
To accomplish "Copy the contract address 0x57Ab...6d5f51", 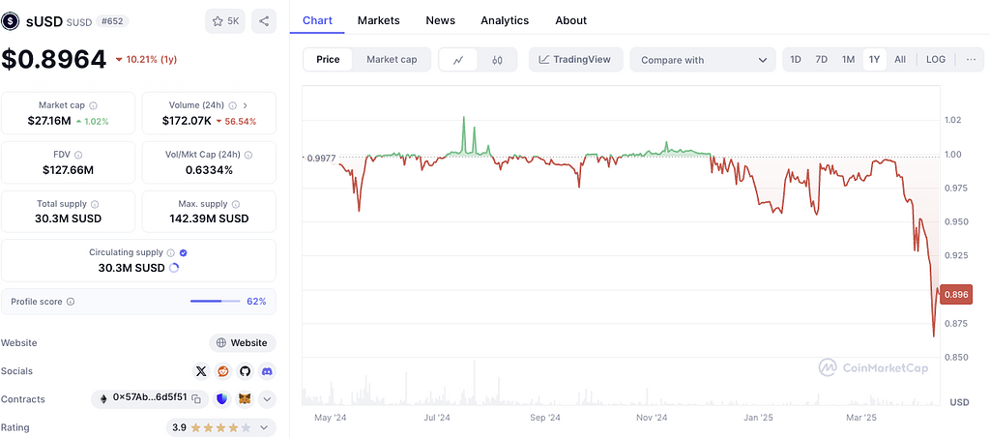I will 196,398.
